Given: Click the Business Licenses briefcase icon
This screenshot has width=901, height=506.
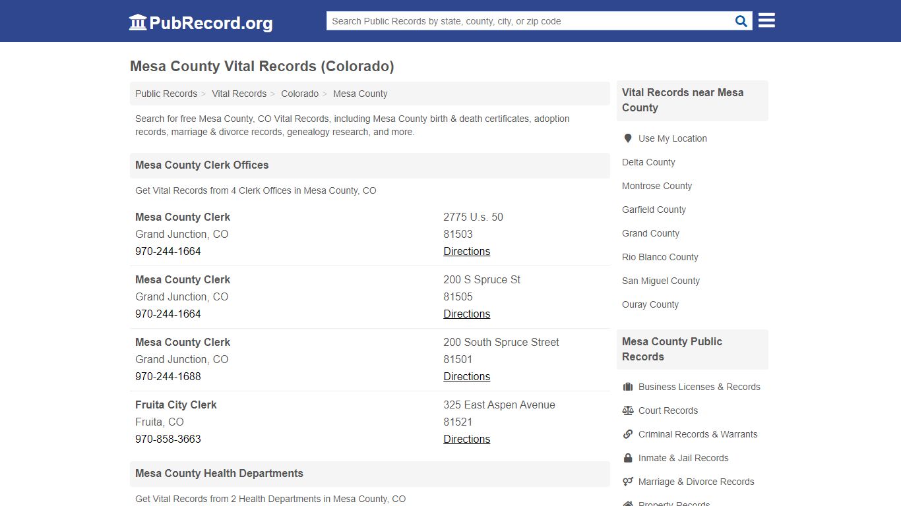Looking at the screenshot, I should click(x=628, y=387).
